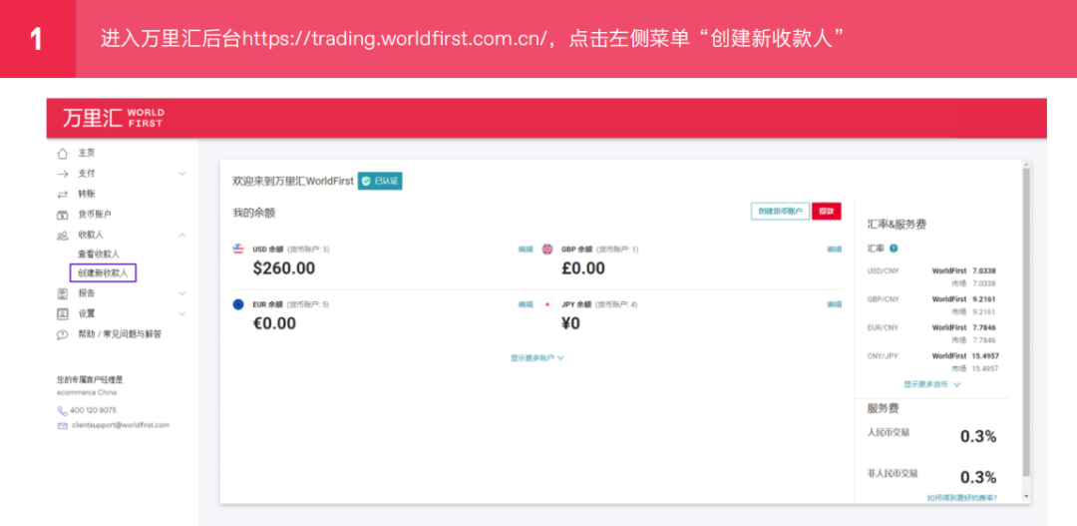
Task: Expand 显示更多账户 accounts list
Action: 538,357
